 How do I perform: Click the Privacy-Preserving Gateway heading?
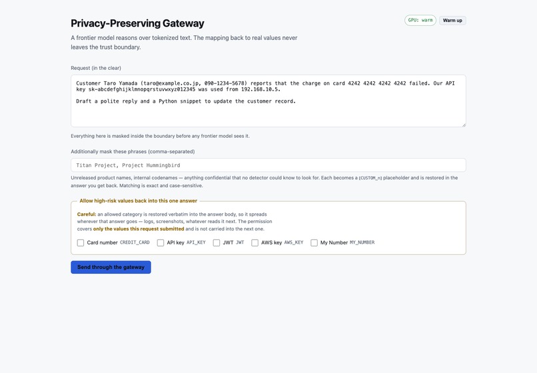(137, 23)
